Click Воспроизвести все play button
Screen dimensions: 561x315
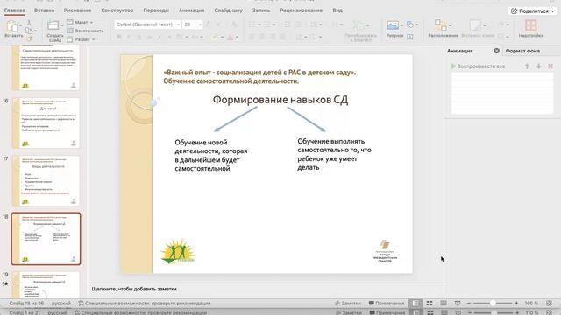coord(478,66)
